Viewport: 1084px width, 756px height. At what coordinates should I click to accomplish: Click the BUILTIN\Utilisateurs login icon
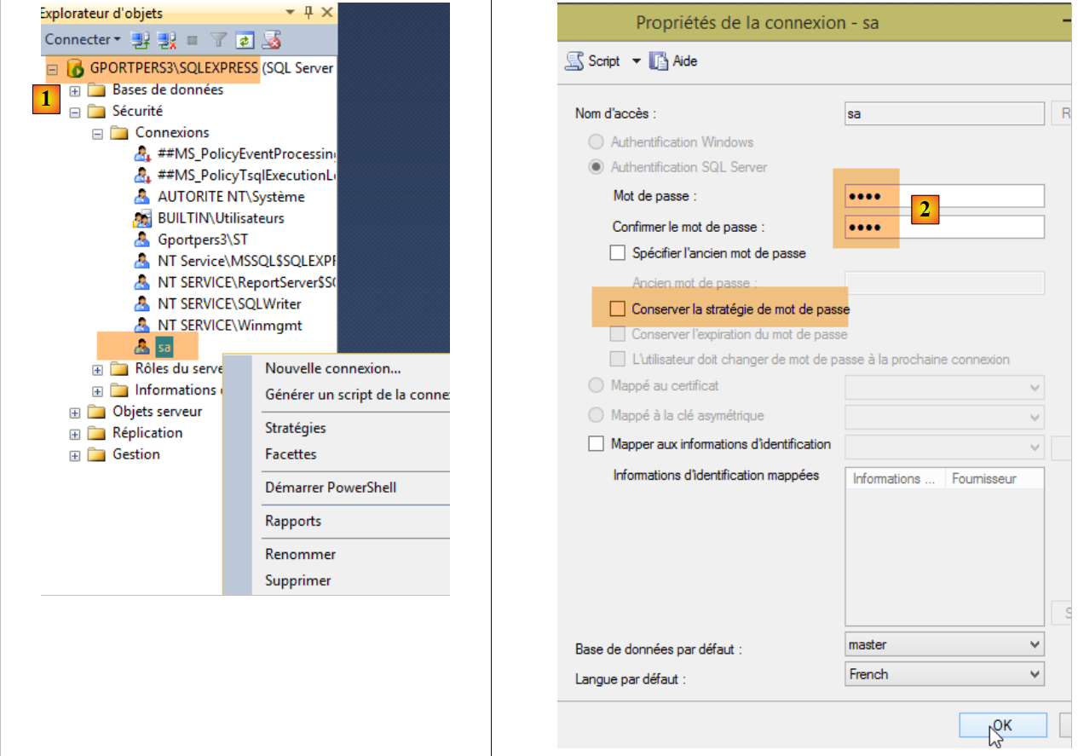point(142,218)
